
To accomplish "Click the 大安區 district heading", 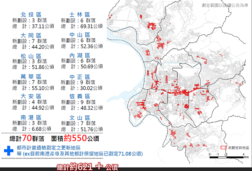I will point(31,96).
